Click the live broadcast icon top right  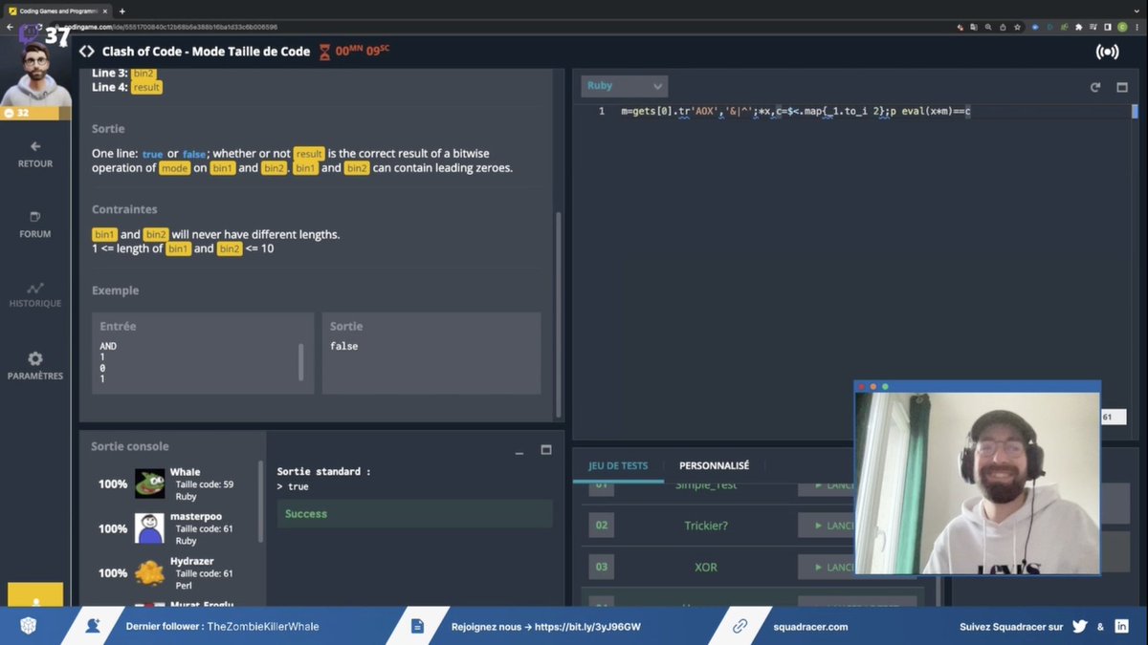pos(1107,52)
